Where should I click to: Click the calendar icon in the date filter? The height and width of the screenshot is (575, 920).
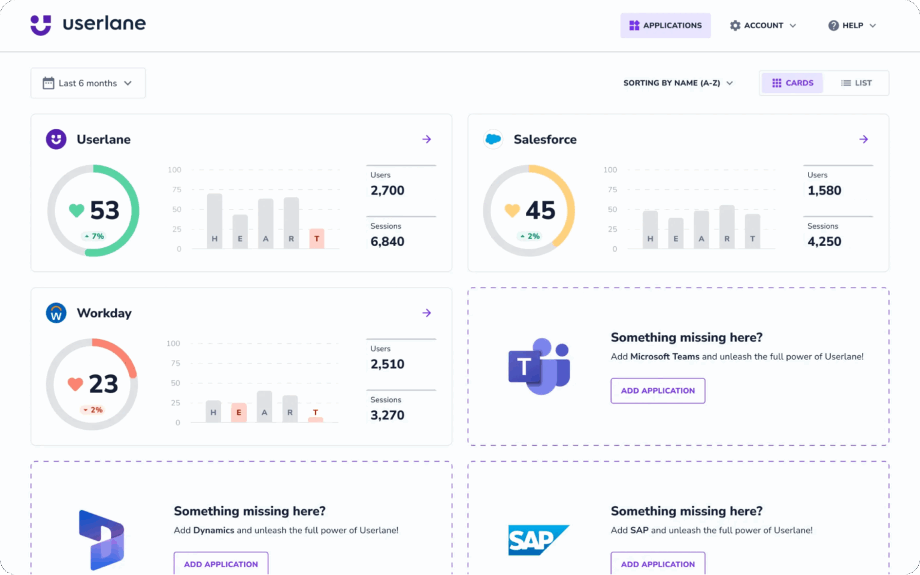click(x=49, y=83)
